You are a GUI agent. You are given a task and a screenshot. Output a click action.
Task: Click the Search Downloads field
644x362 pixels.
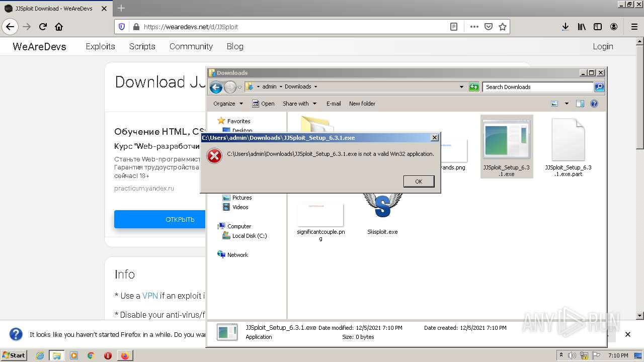tap(537, 87)
